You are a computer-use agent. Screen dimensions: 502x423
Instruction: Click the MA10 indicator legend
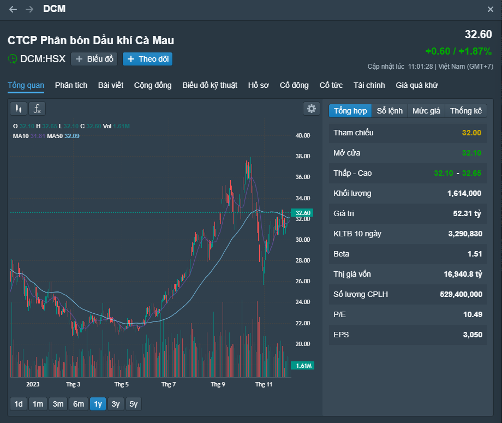click(29, 136)
